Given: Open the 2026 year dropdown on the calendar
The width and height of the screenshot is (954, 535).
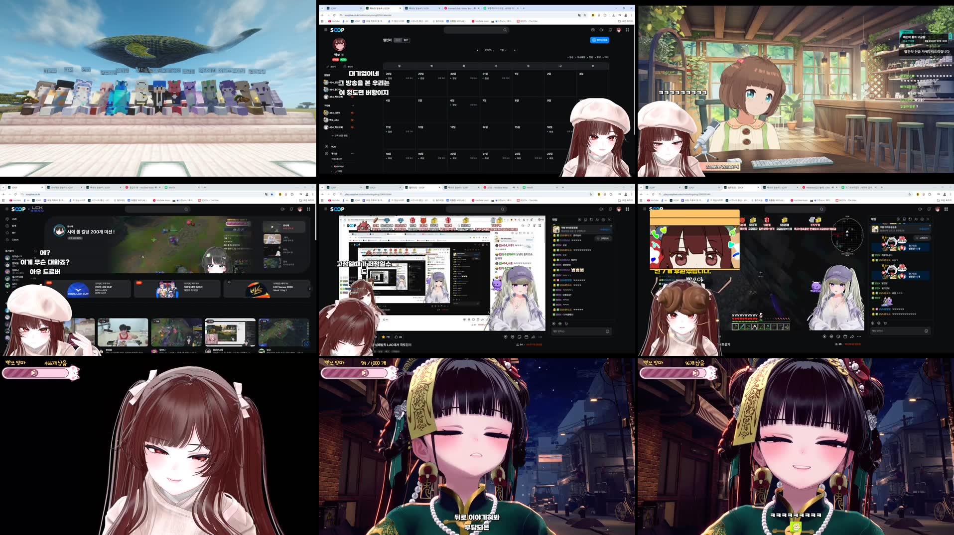Looking at the screenshot, I should point(489,50).
